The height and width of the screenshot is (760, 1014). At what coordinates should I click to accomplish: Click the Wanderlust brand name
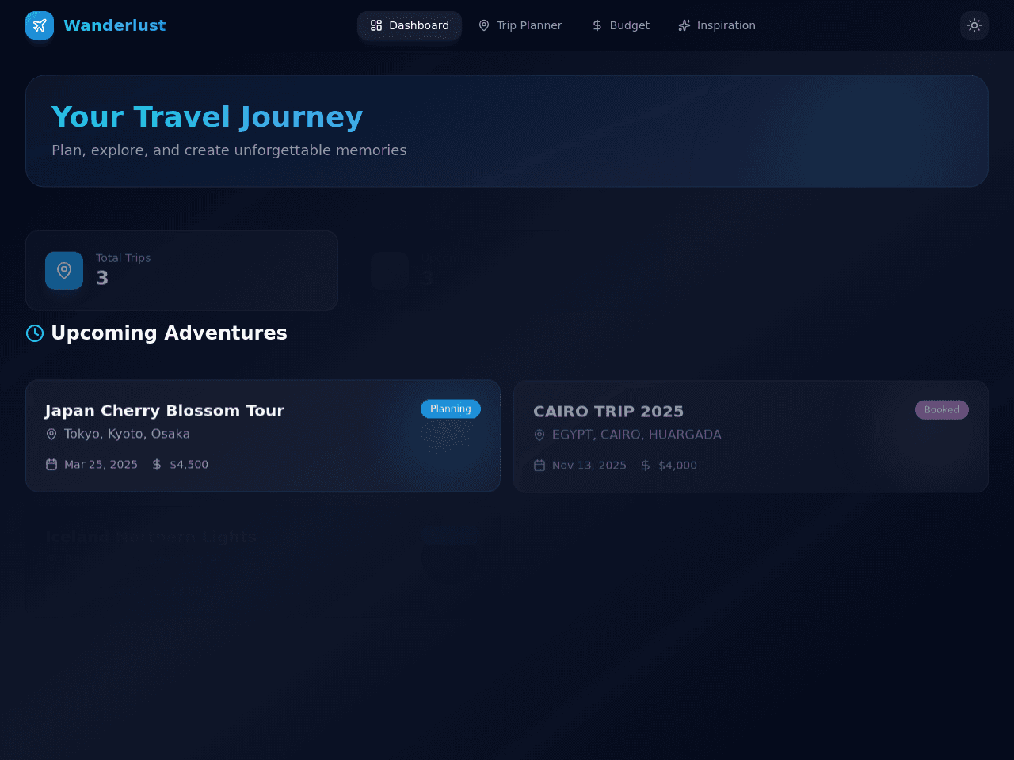click(114, 25)
